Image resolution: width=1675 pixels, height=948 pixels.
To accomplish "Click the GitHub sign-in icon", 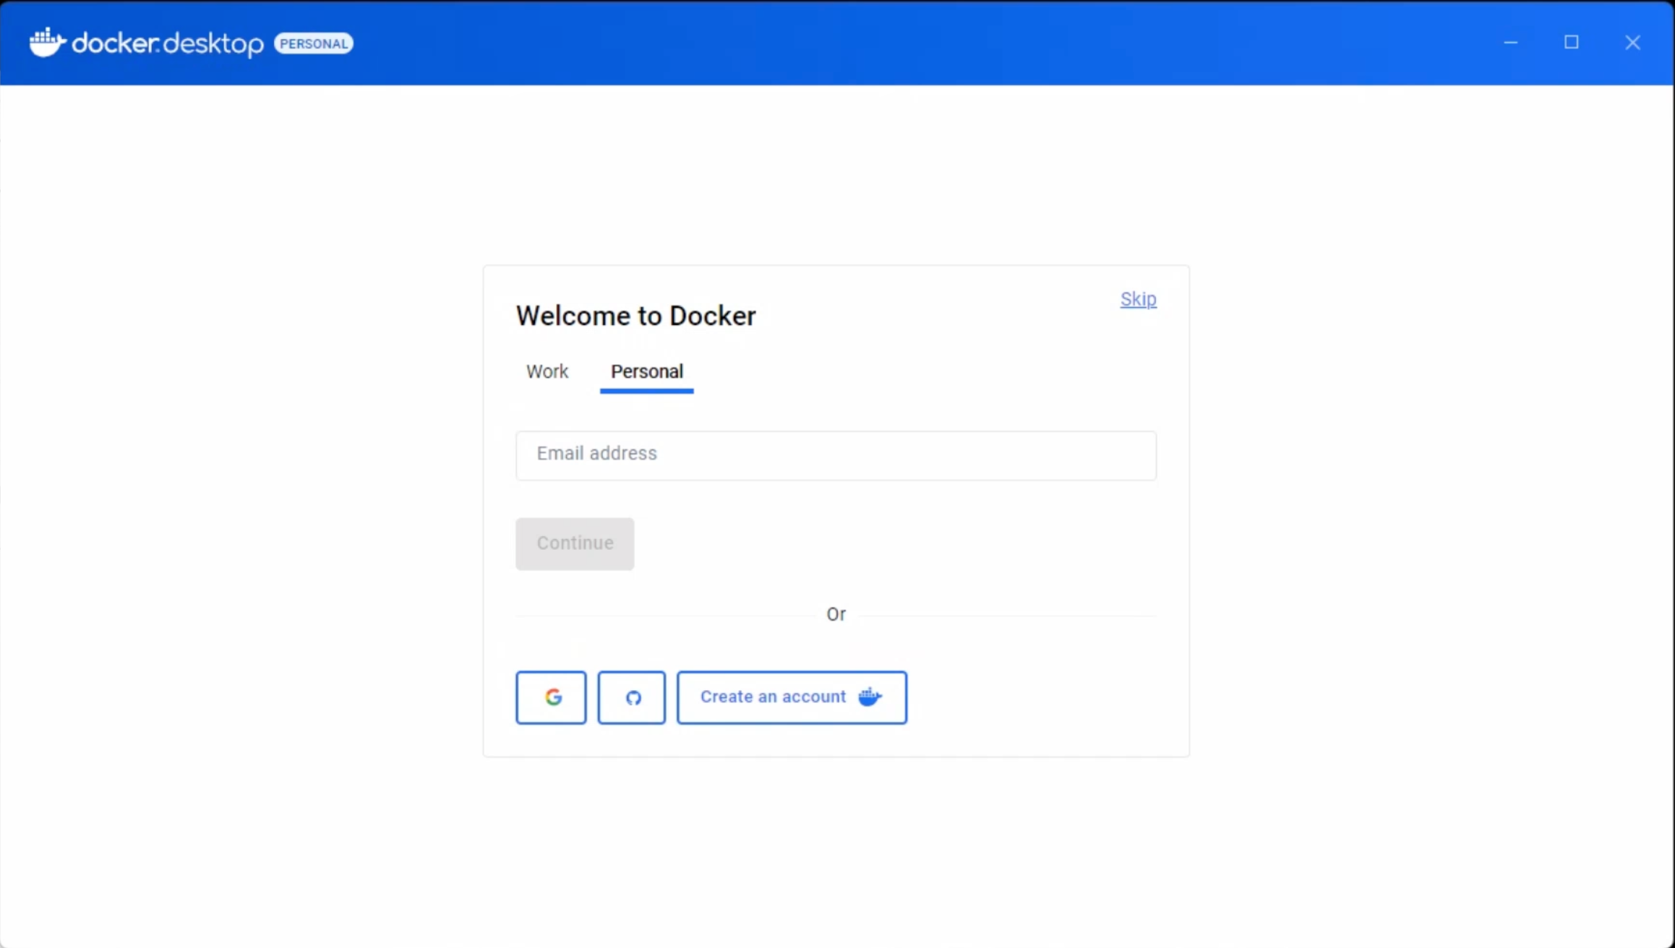I will (632, 697).
